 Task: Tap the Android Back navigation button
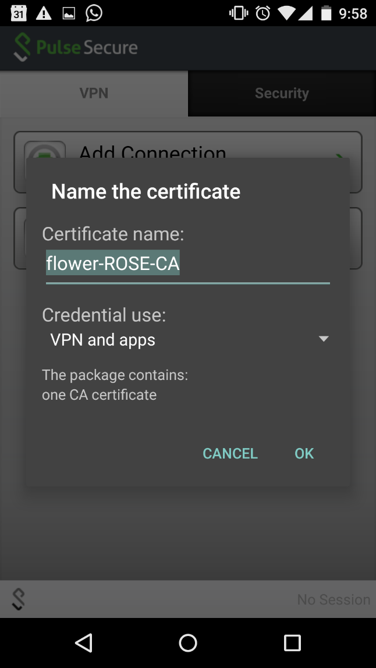pos(83,643)
